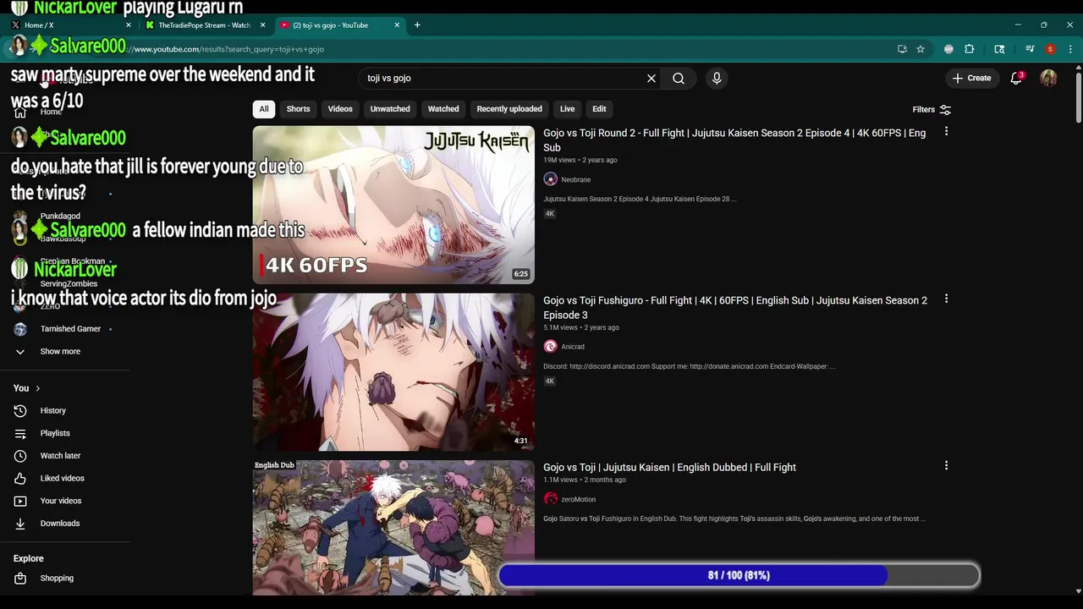Viewport: 1083px width, 609px height.
Task: Open the Chrome three-dot menu
Action: [1070, 49]
